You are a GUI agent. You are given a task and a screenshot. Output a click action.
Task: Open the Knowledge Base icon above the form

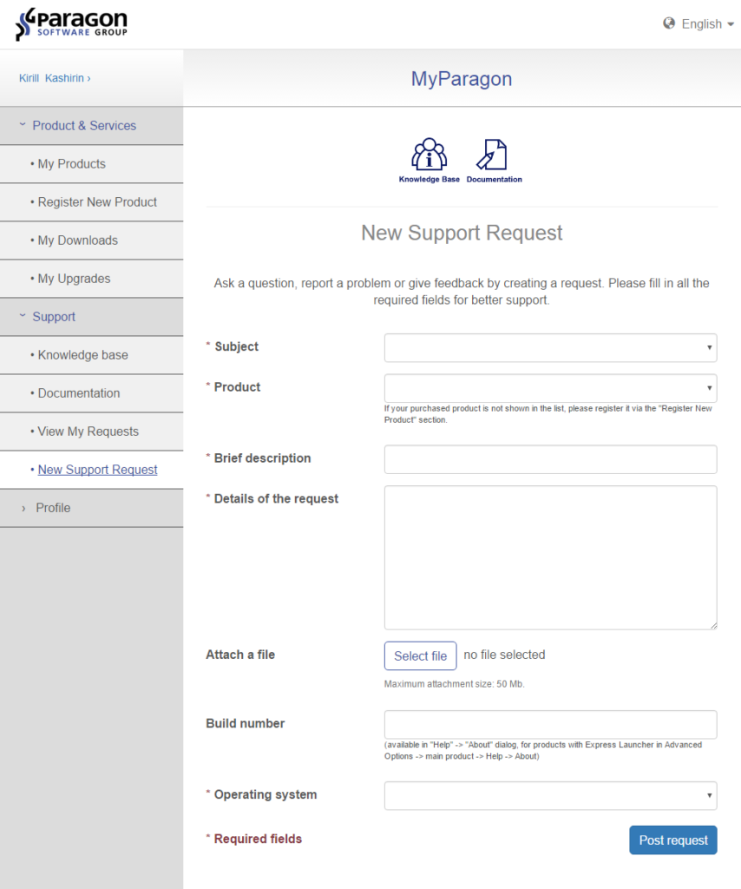click(x=429, y=158)
